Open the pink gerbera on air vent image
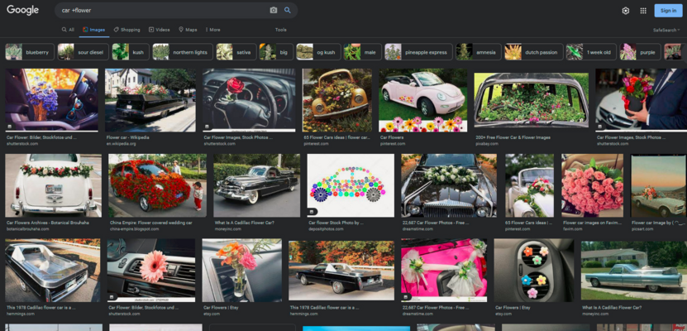687x331 pixels. [x=151, y=270]
